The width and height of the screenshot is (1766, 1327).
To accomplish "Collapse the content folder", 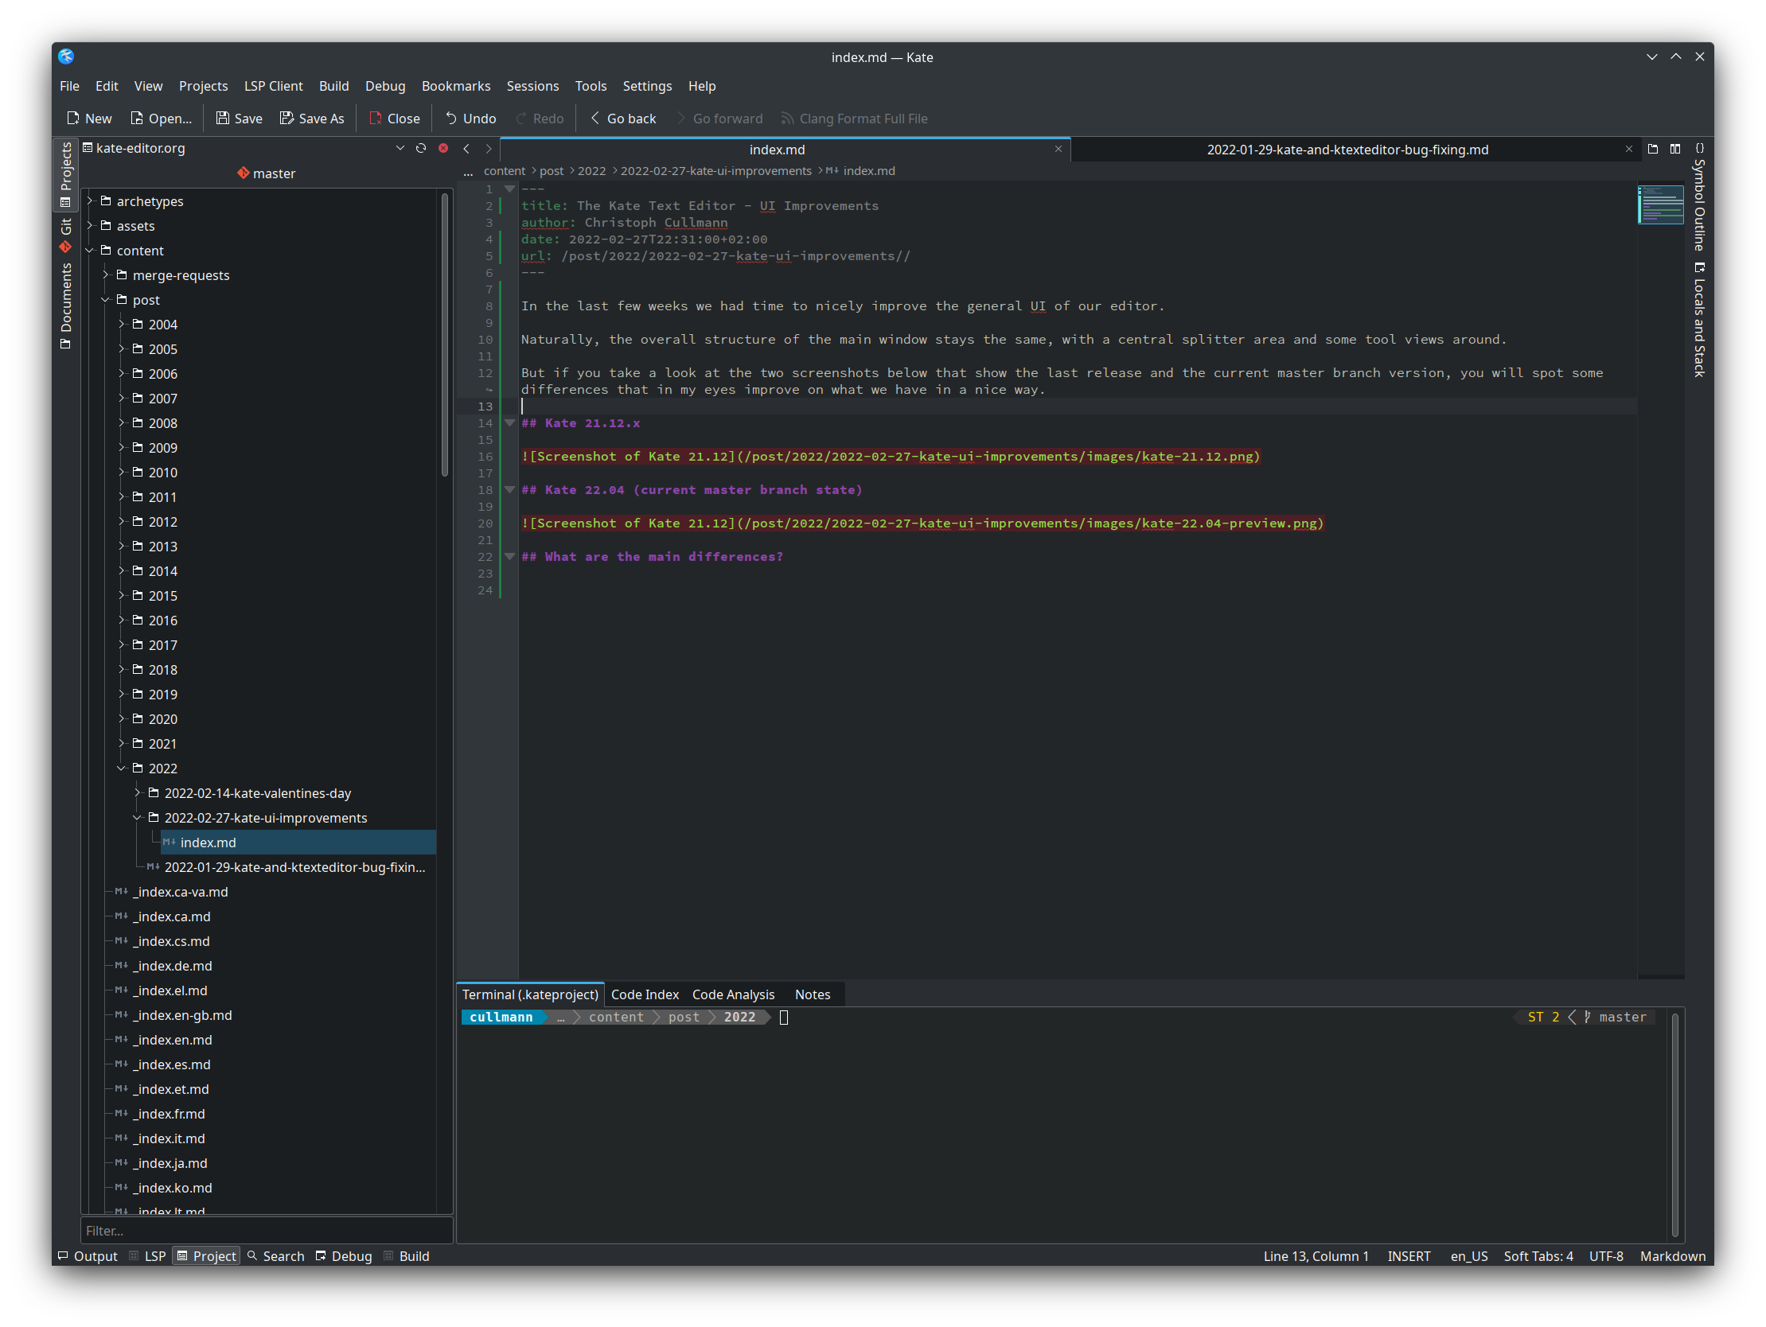I will click(90, 251).
